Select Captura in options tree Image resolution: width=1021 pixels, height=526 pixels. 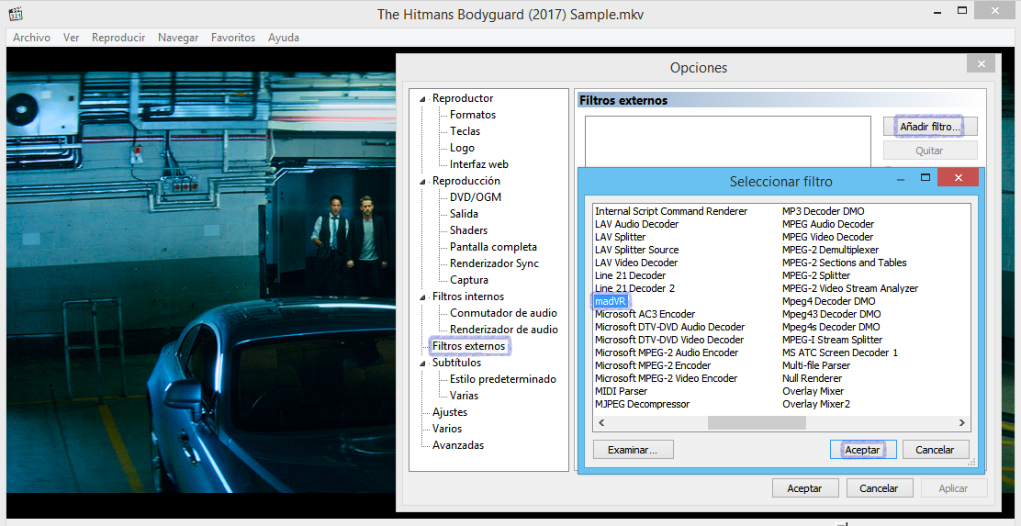click(469, 280)
